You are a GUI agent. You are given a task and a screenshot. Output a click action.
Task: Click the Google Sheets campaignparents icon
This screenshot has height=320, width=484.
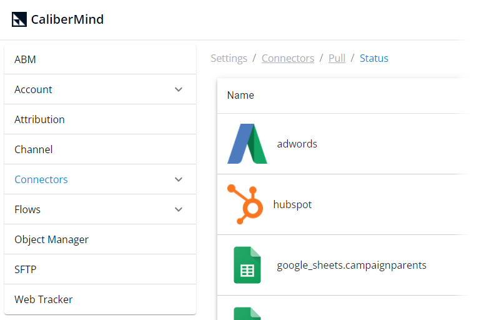[x=247, y=265]
